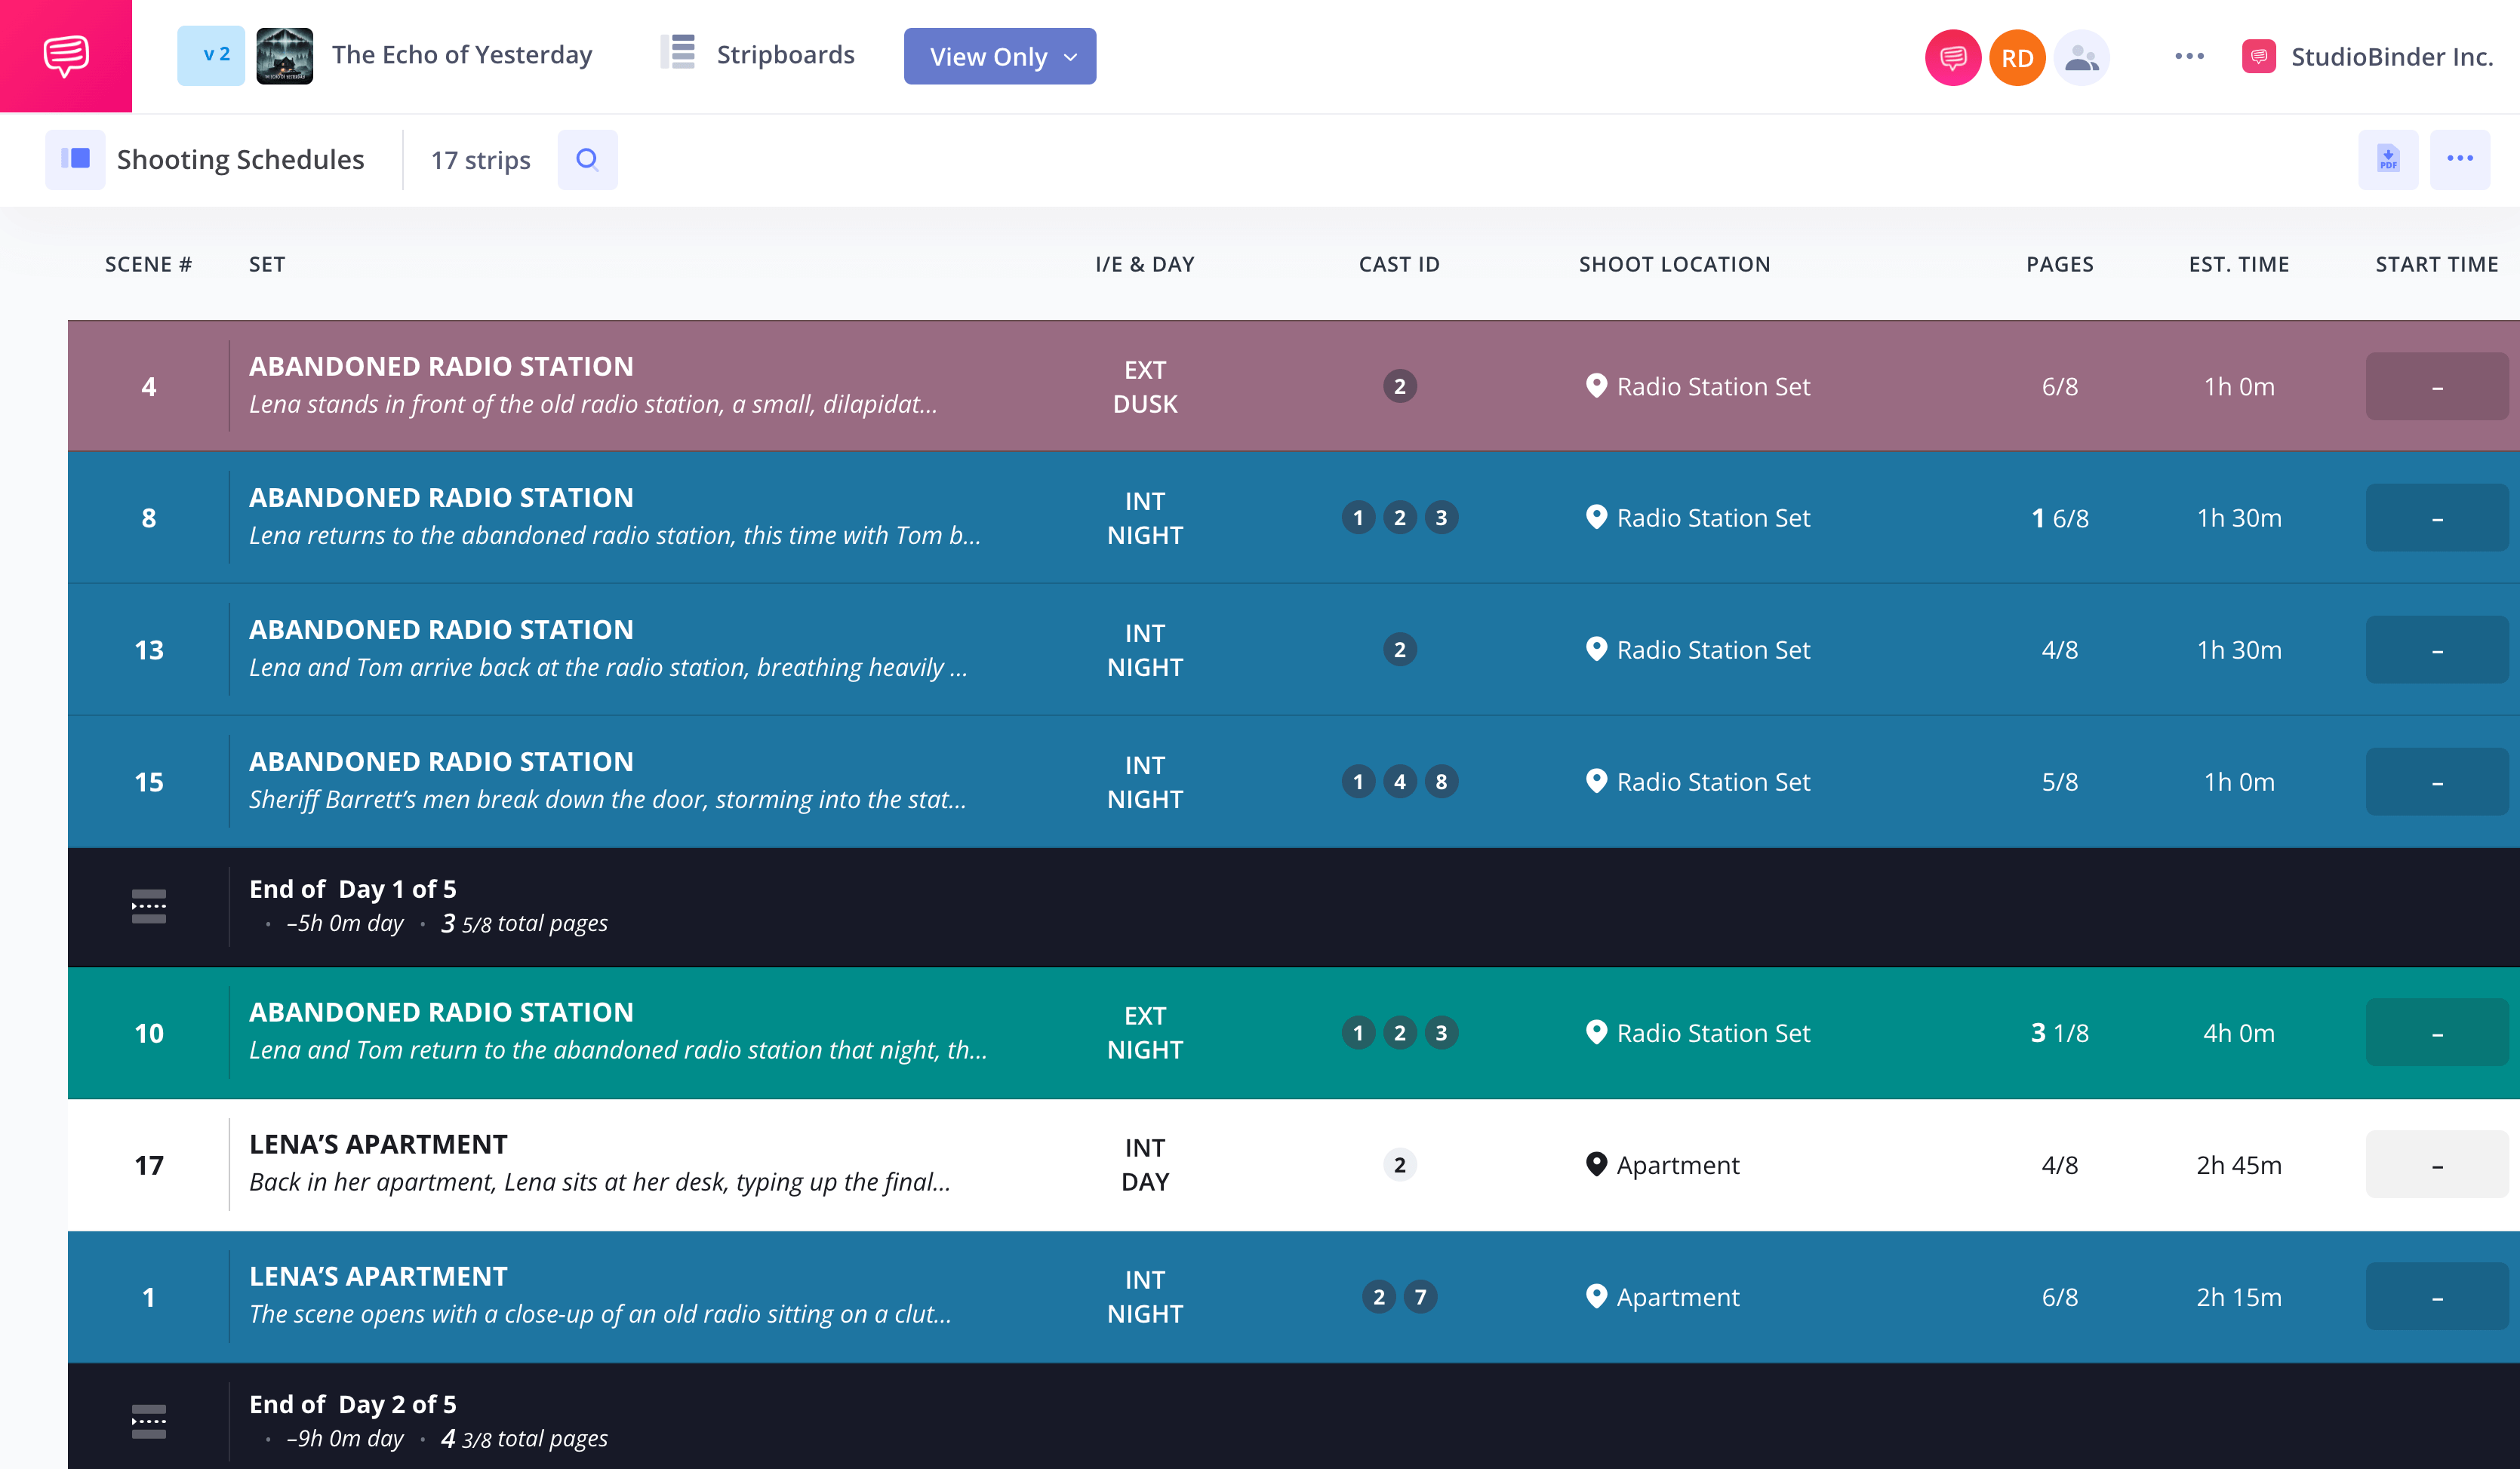Click the StudioBinder logo in the top-left corner

(66, 56)
